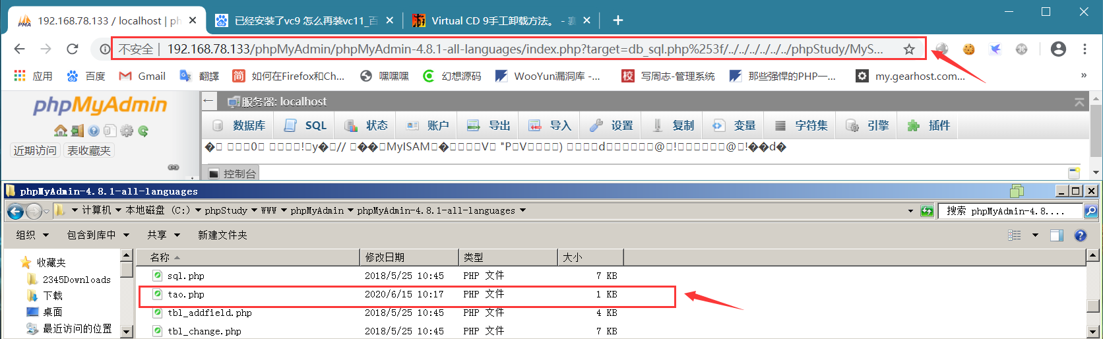
Task: Open phpMyAdmin documentation question-mark icon
Action: pos(94,131)
